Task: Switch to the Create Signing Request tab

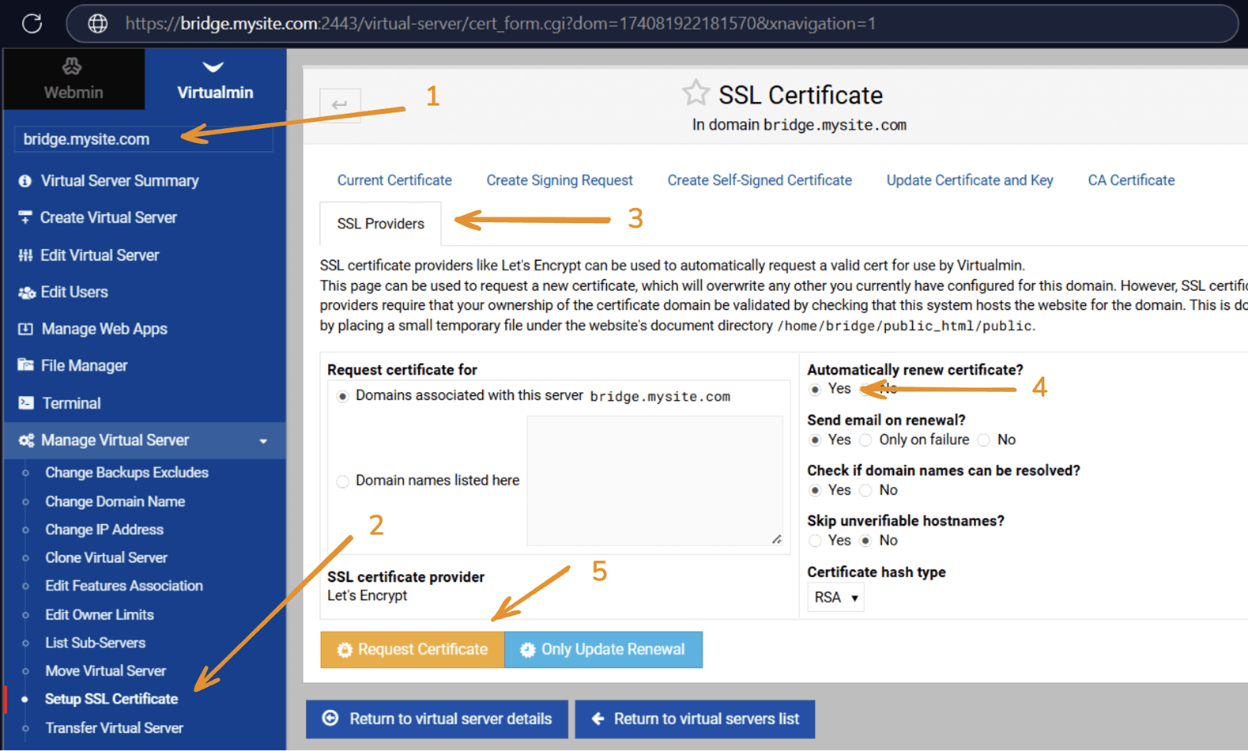Action: (559, 180)
